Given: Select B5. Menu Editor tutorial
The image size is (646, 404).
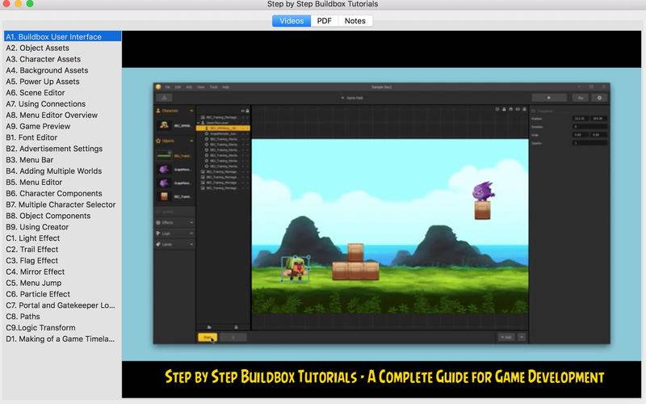Looking at the screenshot, I should 63,182.
